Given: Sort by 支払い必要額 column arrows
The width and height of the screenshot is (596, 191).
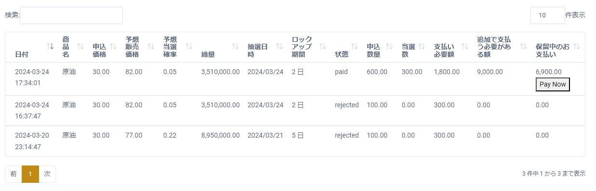Looking at the screenshot, I should (x=465, y=46).
